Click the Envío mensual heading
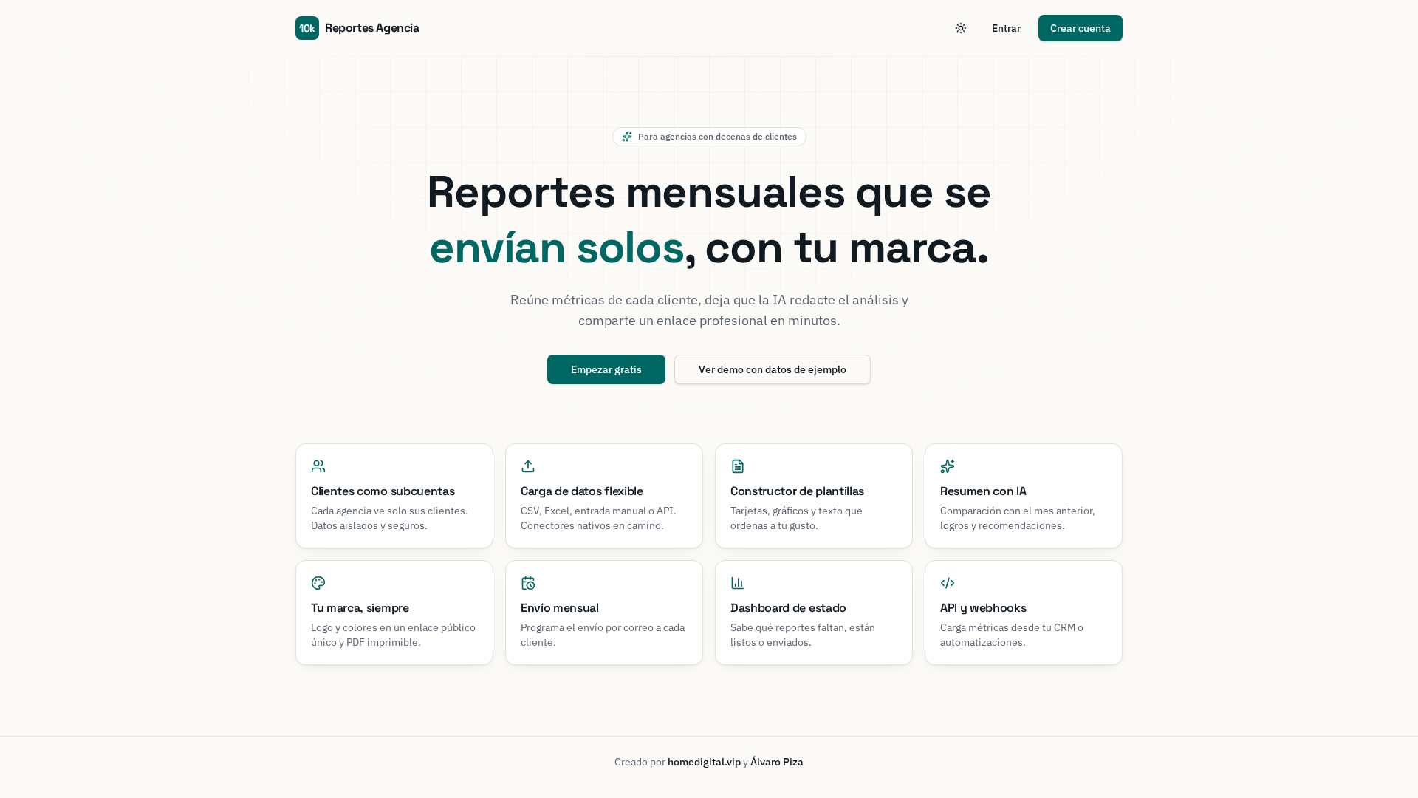 [x=560, y=608]
